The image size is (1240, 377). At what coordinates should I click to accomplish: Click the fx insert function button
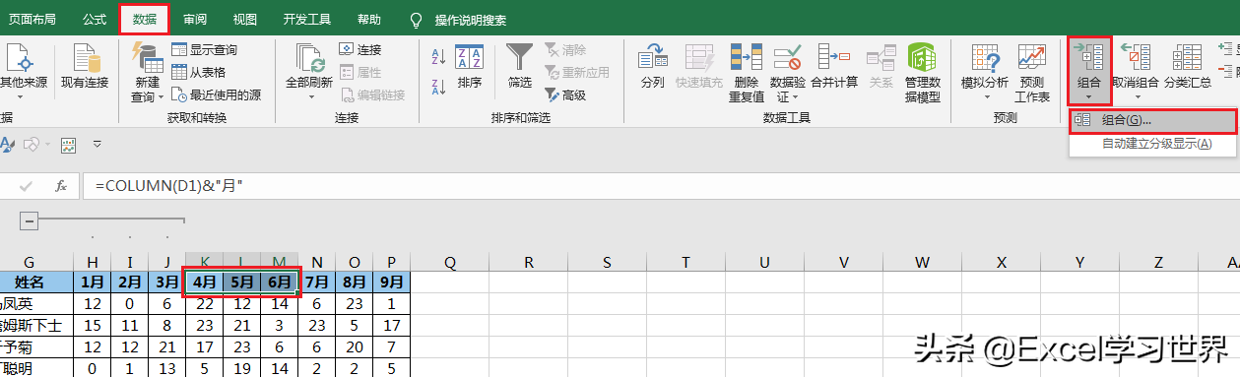tap(61, 185)
